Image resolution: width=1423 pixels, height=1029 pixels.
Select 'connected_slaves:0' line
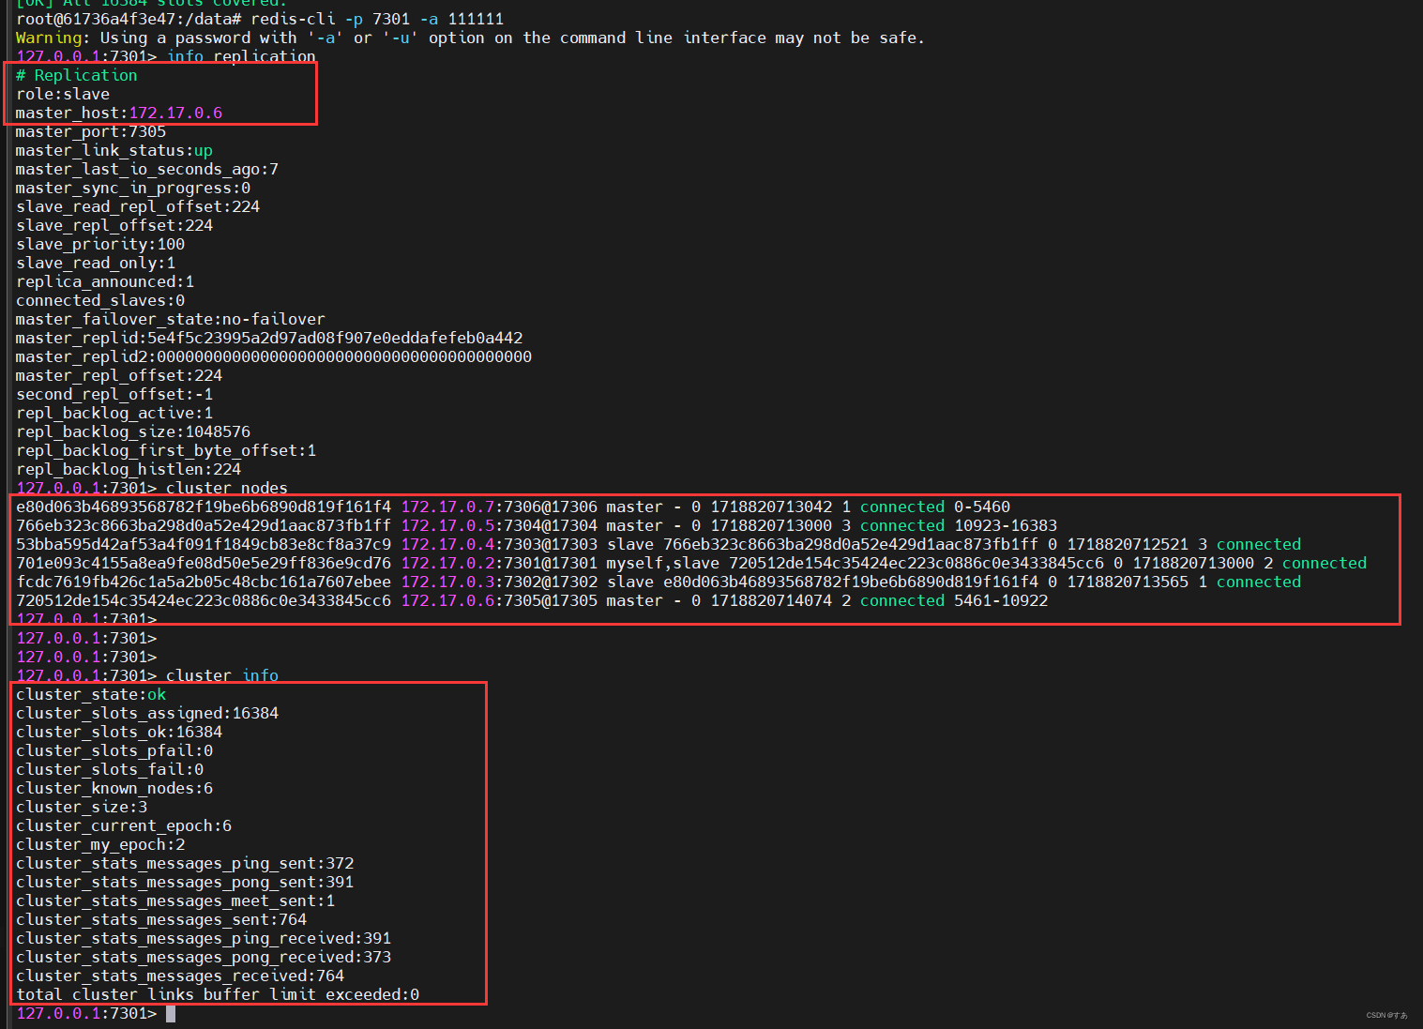[100, 300]
